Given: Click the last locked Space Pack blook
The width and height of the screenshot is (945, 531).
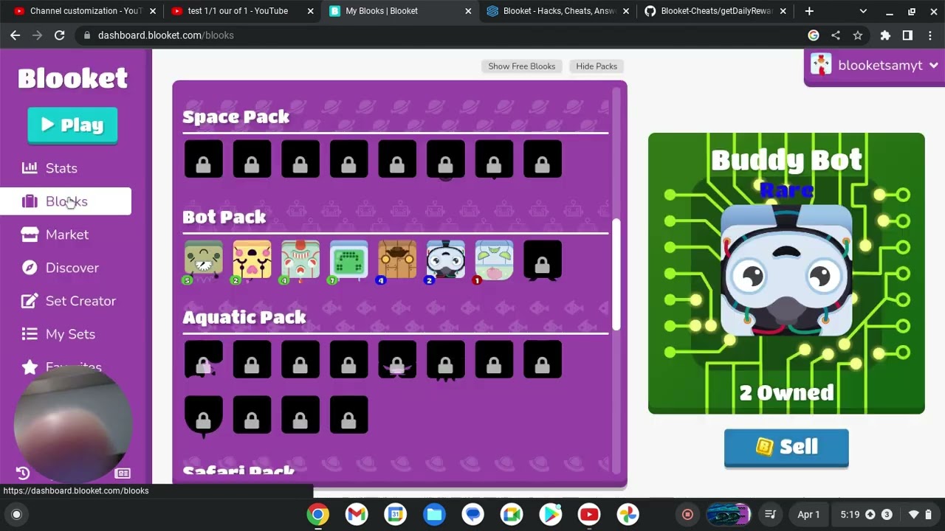Looking at the screenshot, I should pos(543,159).
